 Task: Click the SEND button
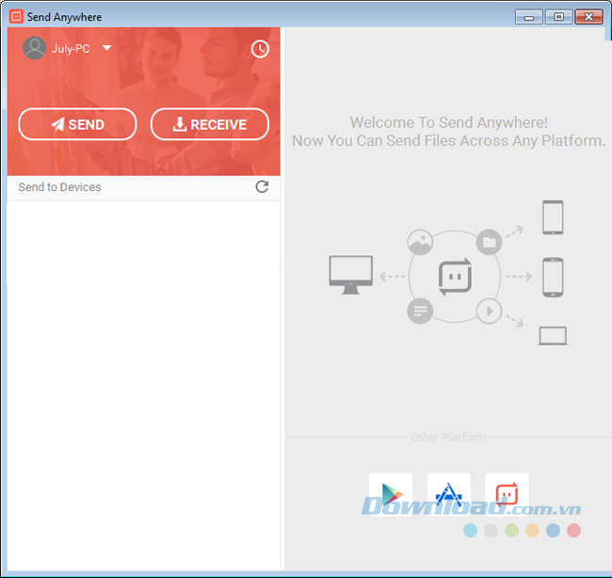pos(77,124)
